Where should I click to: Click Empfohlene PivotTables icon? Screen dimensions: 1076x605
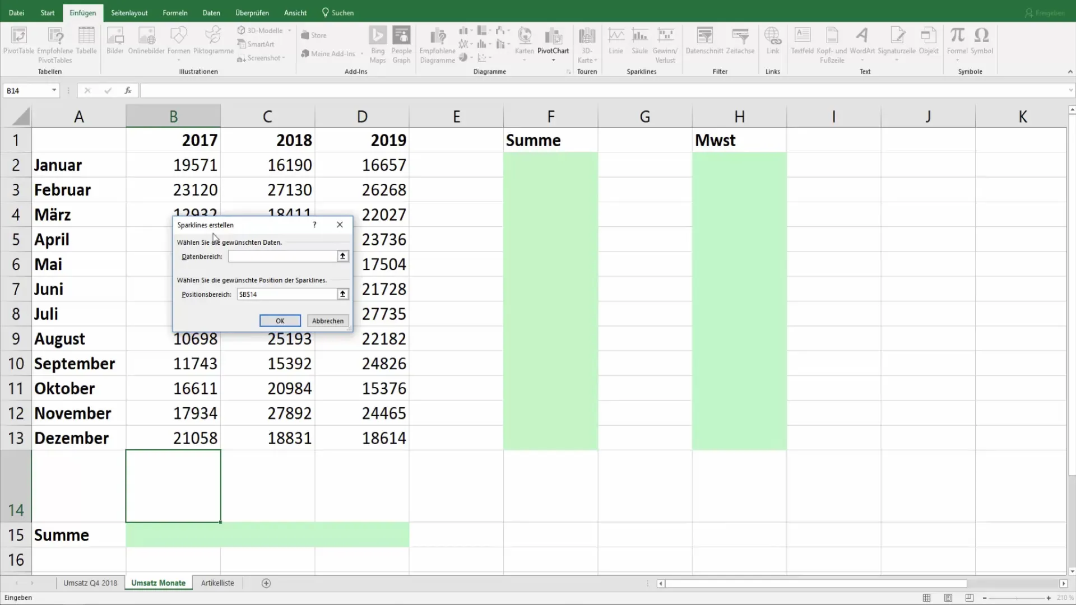(x=55, y=45)
